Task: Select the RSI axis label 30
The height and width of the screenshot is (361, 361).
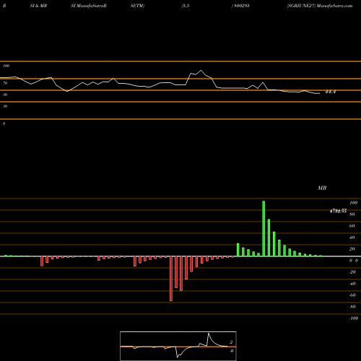Action: point(5,106)
